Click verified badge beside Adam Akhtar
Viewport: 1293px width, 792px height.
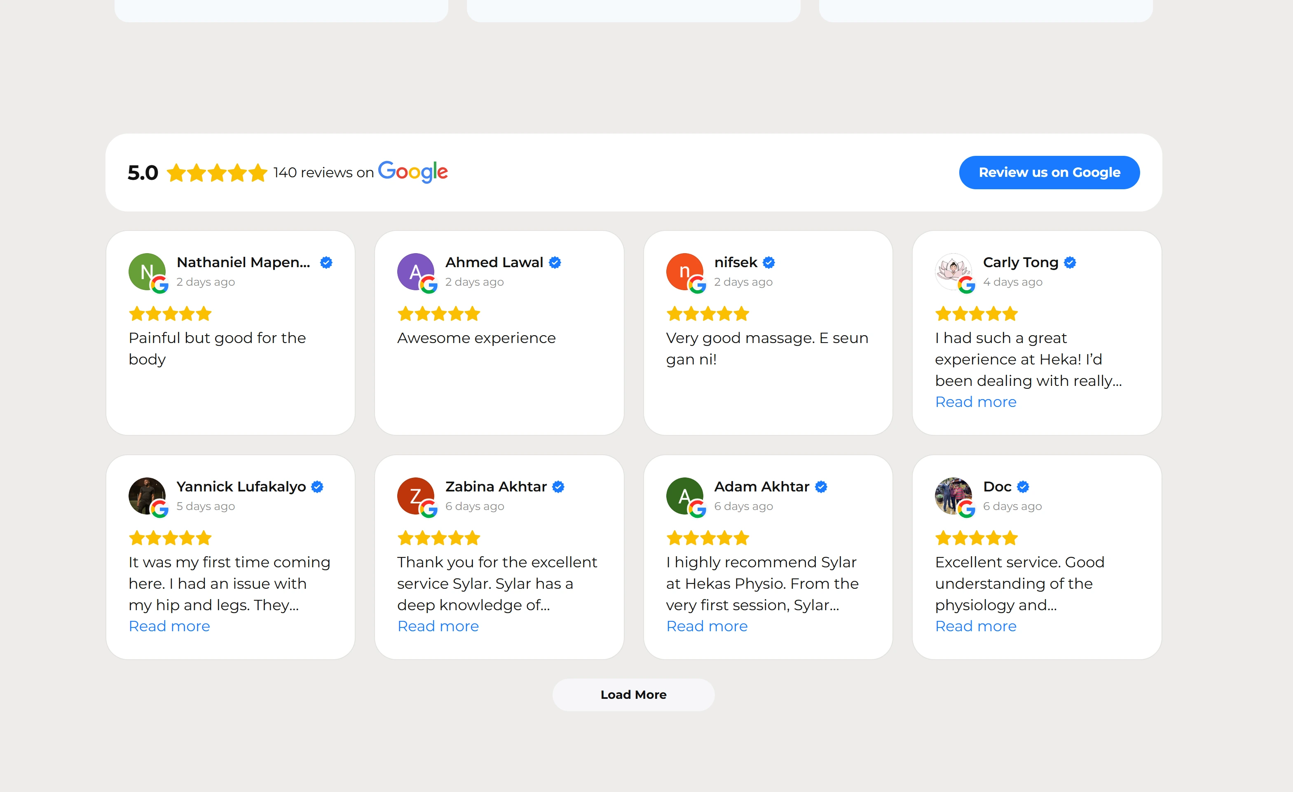pyautogui.click(x=821, y=487)
